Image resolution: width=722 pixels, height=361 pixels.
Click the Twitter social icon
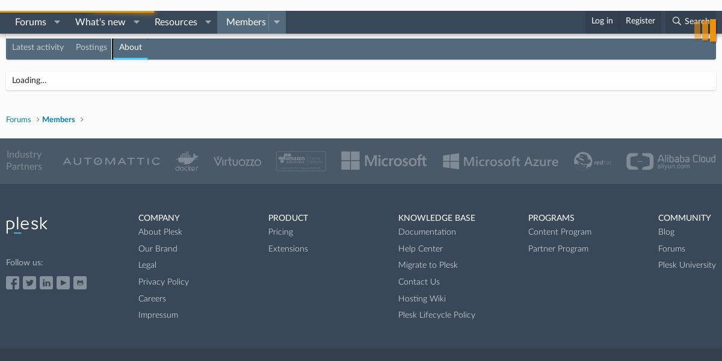[x=29, y=283]
